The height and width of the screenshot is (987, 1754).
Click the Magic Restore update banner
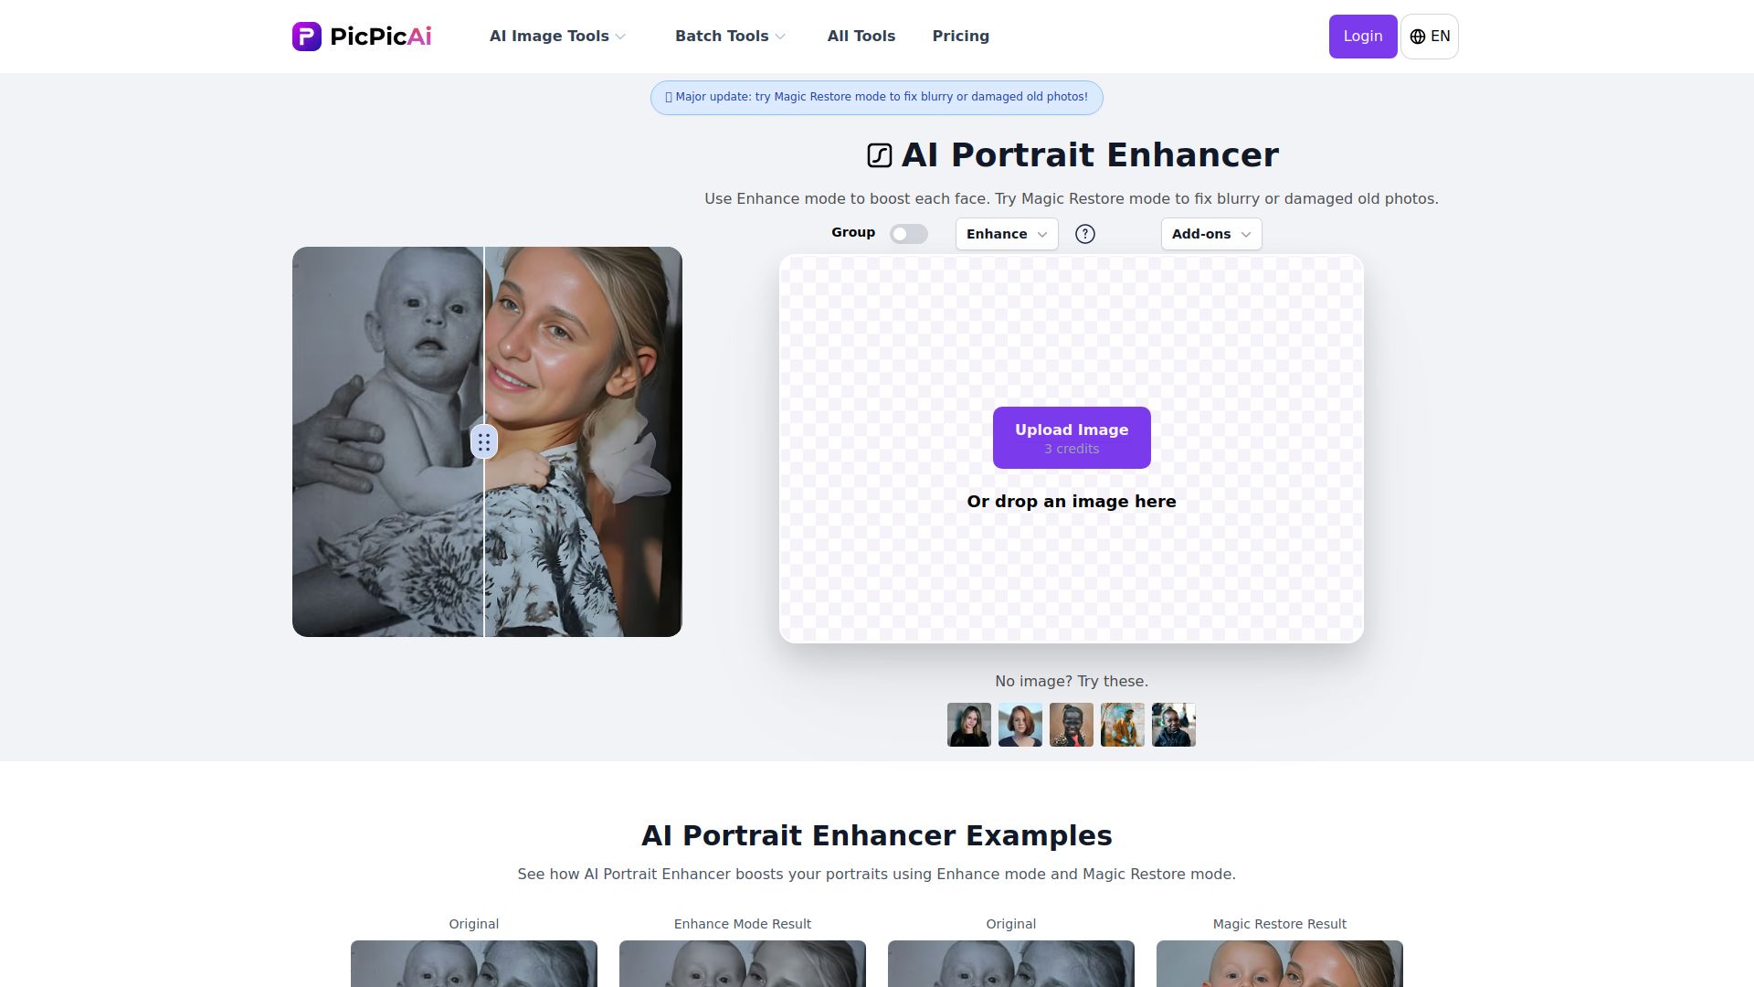pos(877,98)
